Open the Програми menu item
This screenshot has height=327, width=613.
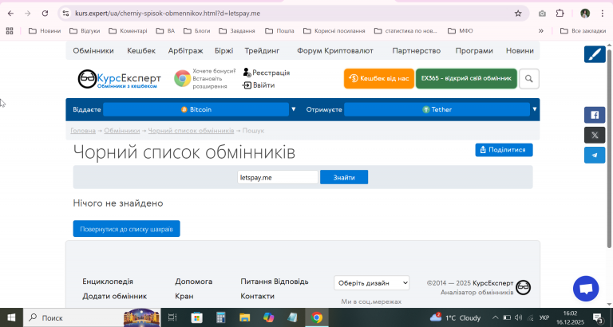(x=474, y=50)
